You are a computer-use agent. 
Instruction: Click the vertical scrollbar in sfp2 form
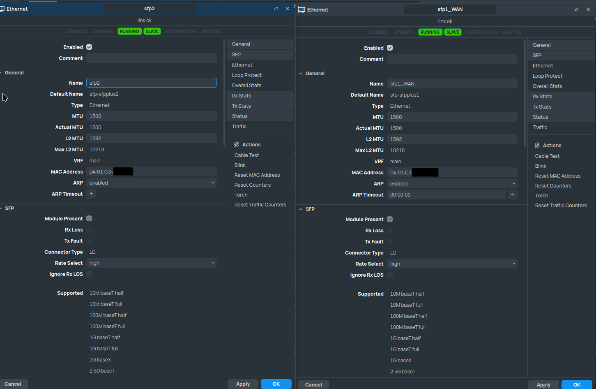[x=224, y=93]
